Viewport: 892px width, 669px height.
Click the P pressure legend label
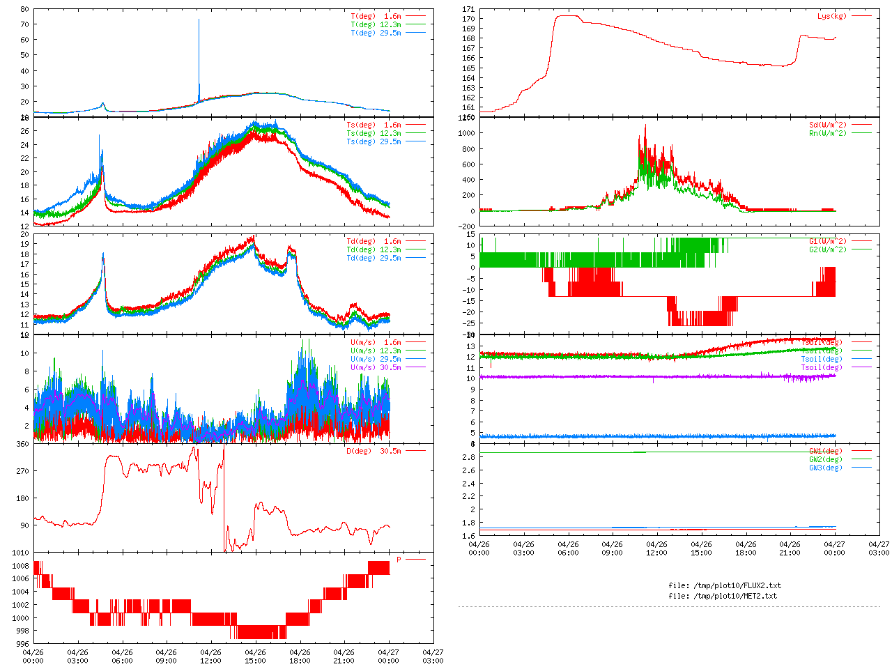399,560
